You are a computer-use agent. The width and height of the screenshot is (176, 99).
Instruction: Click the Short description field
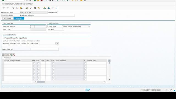(47, 15)
